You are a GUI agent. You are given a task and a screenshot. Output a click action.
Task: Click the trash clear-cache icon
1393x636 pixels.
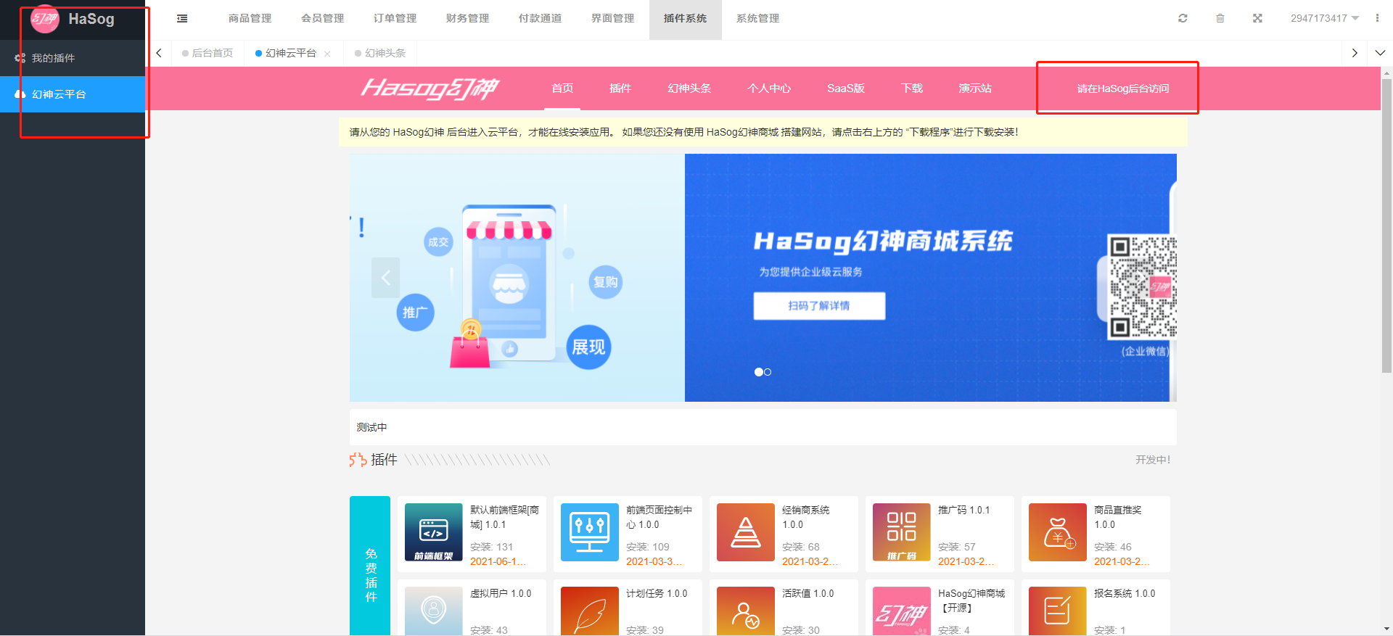1220,18
